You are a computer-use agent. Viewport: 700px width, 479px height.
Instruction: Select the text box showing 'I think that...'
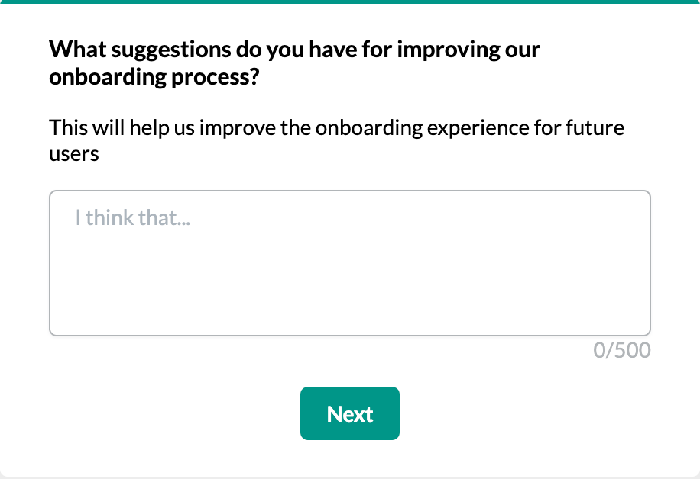coord(350,263)
